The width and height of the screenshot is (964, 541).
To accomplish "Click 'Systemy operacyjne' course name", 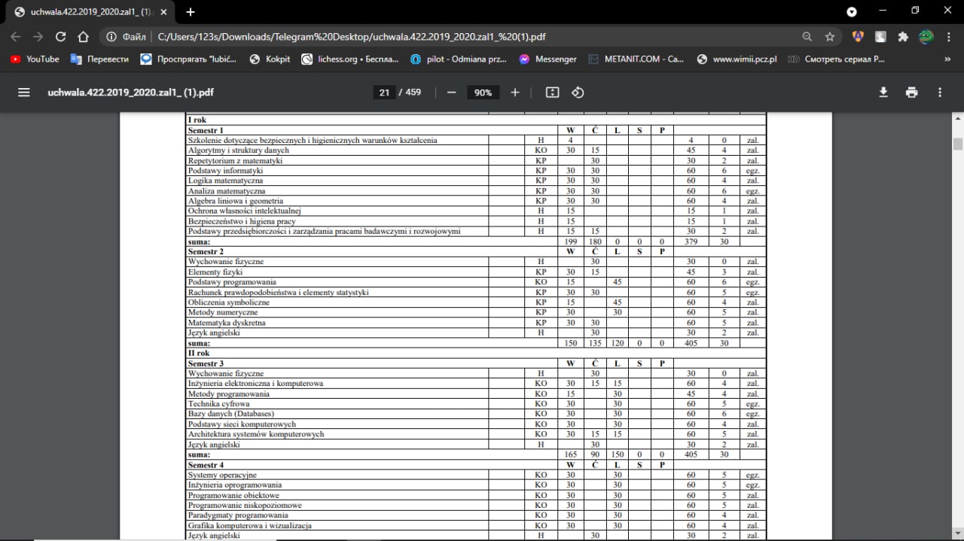I will click(x=222, y=476).
